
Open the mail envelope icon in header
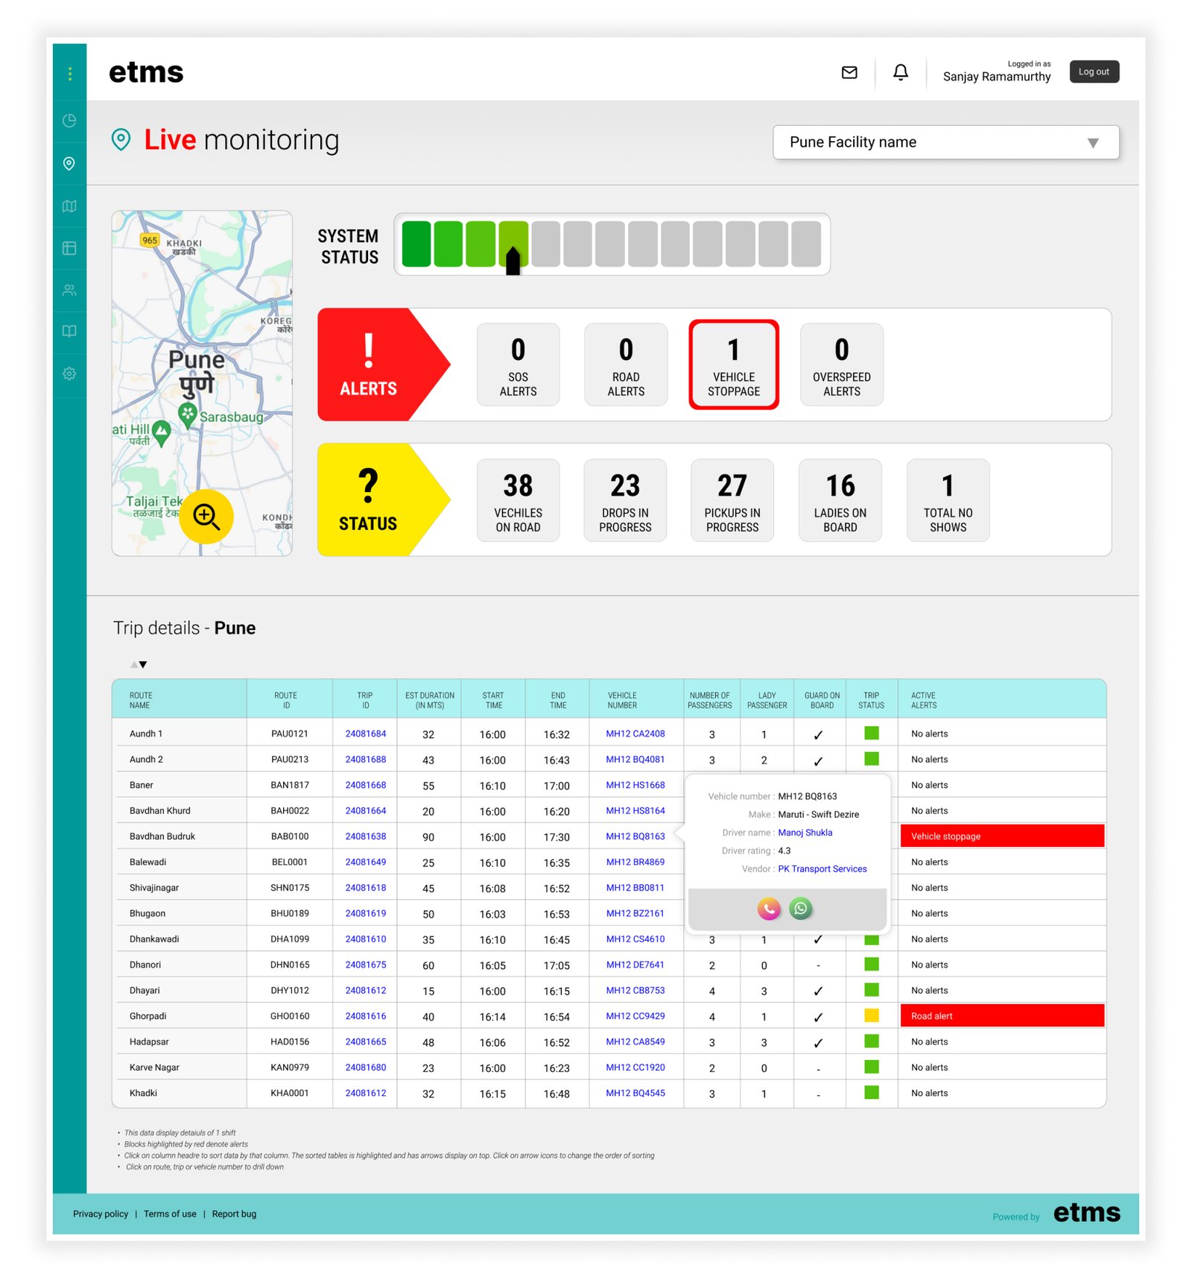coord(849,72)
